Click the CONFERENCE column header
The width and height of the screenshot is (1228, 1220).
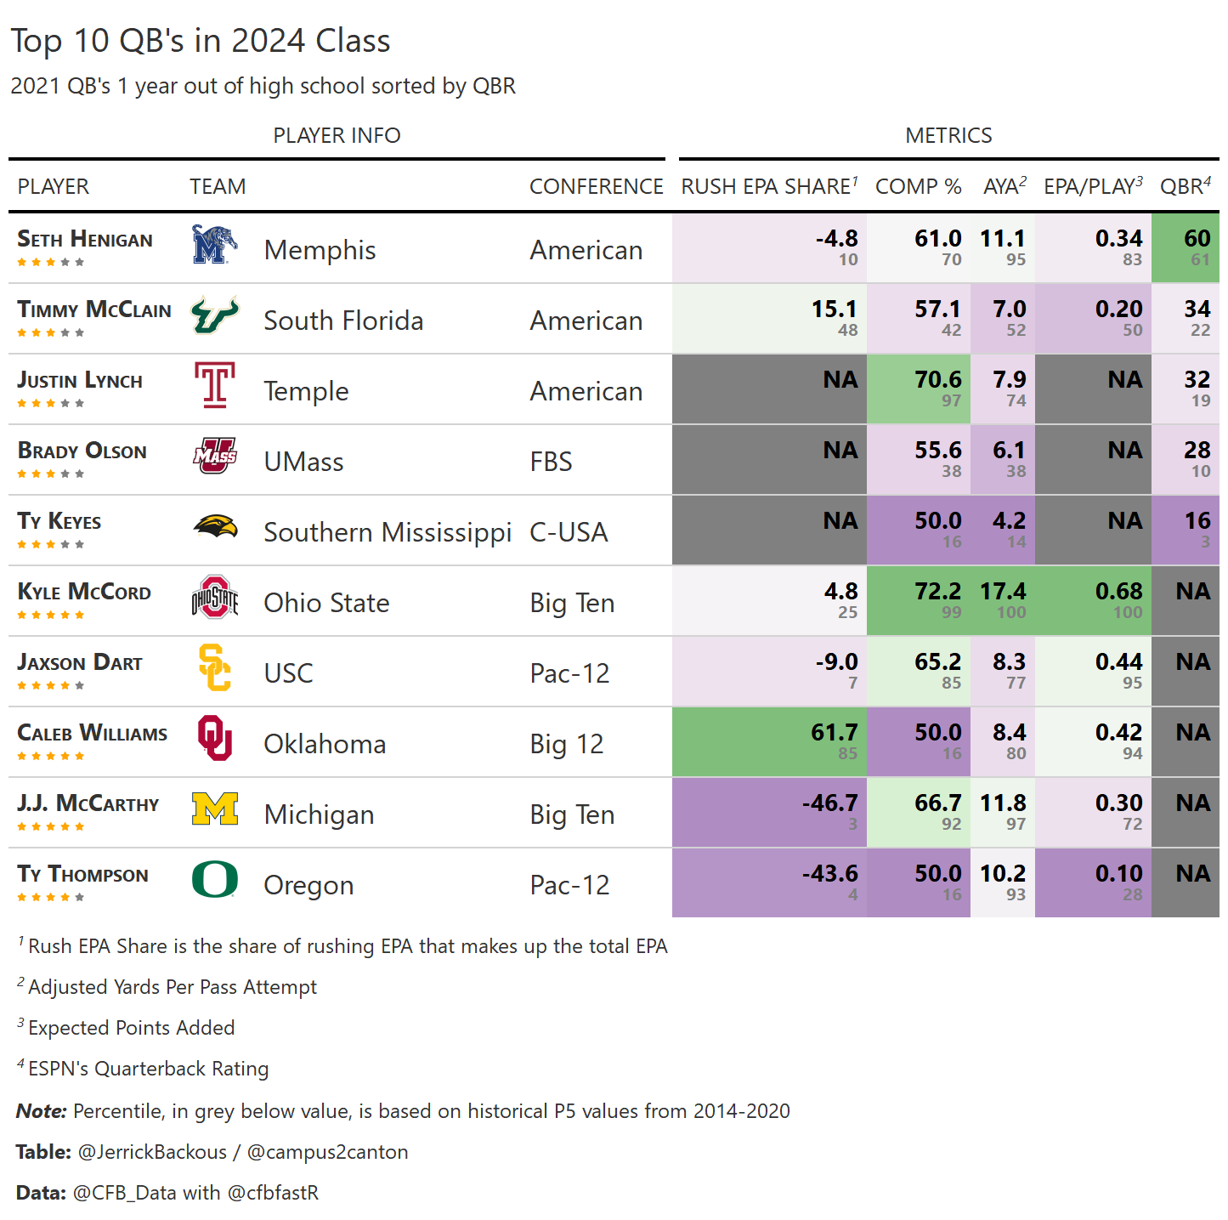[x=596, y=186]
